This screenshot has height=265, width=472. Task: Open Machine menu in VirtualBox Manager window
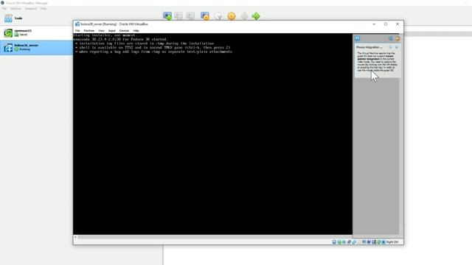(16, 9)
